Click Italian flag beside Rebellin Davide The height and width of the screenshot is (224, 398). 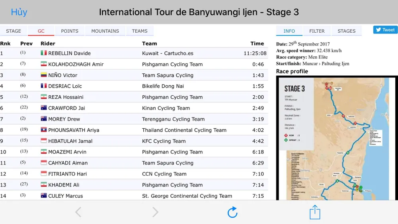click(44, 53)
